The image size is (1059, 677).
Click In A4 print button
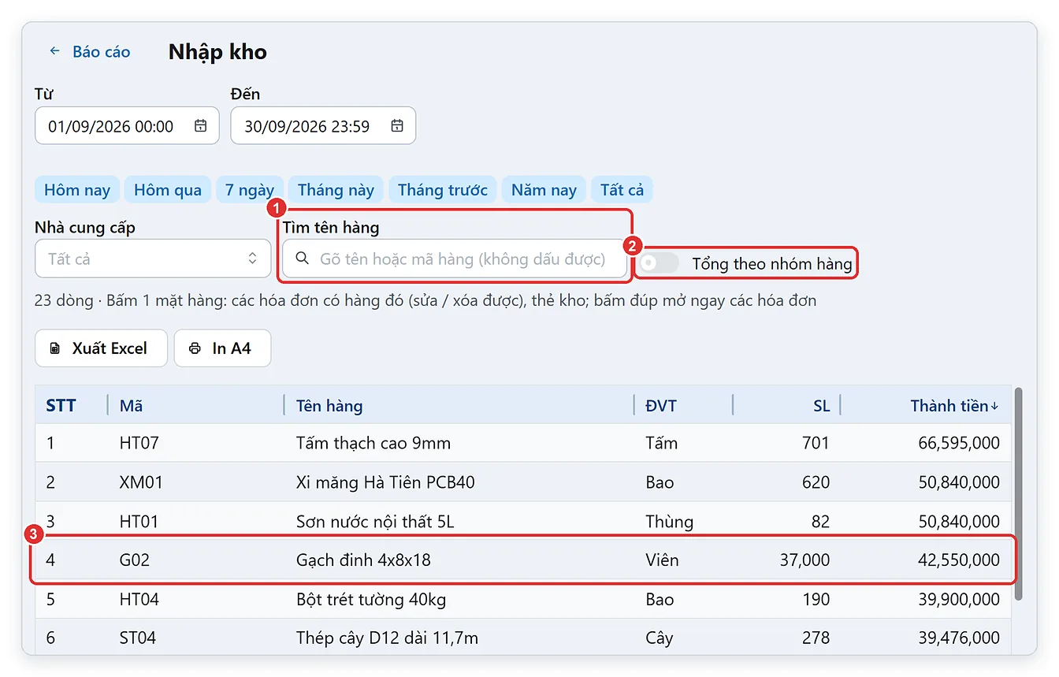click(x=222, y=348)
